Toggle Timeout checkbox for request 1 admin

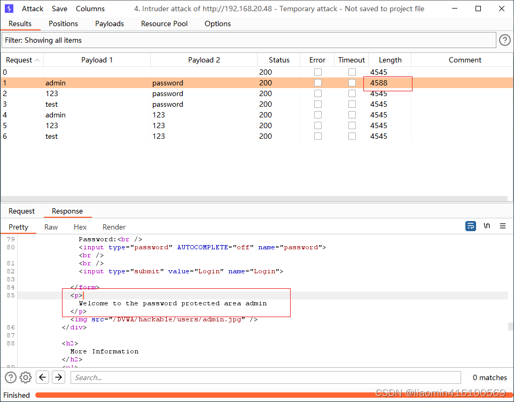(352, 83)
